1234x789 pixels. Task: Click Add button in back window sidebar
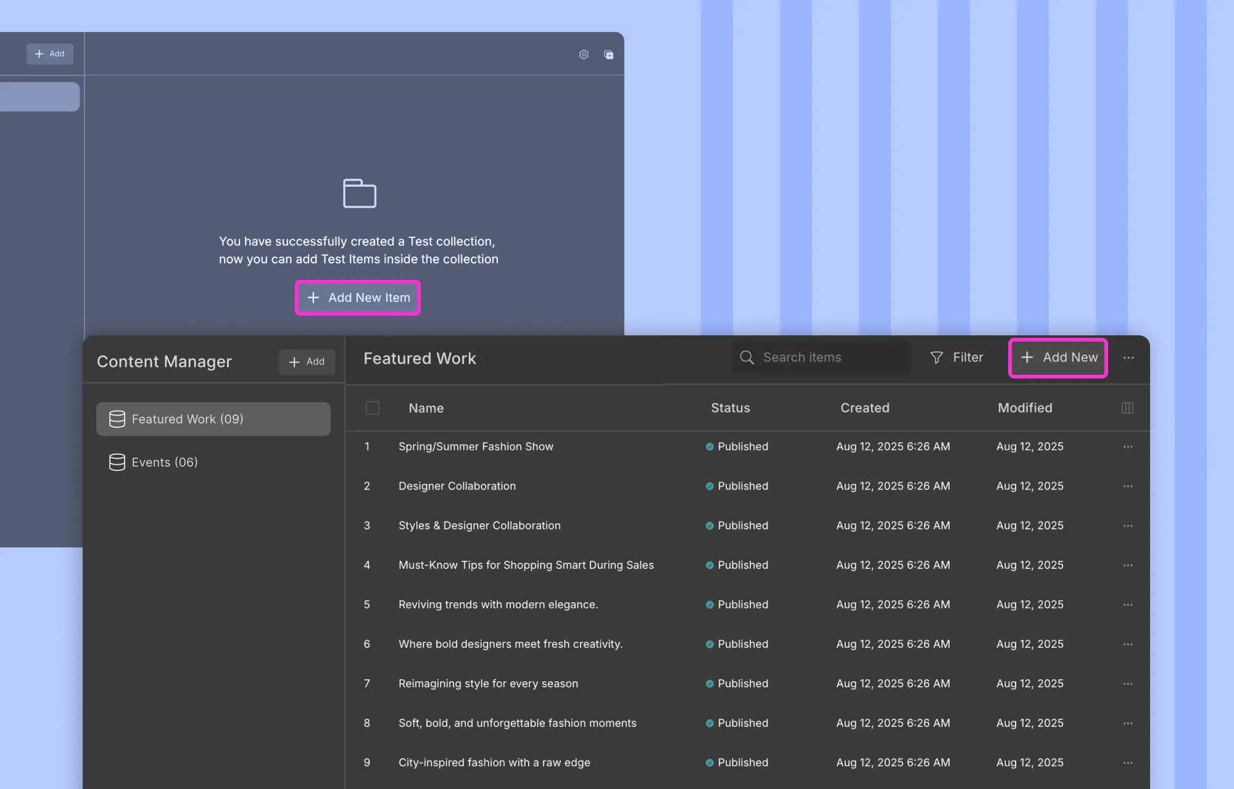pyautogui.click(x=50, y=54)
